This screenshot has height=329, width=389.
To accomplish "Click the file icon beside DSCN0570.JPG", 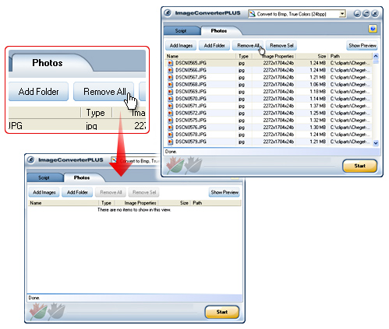I will (x=170, y=99).
